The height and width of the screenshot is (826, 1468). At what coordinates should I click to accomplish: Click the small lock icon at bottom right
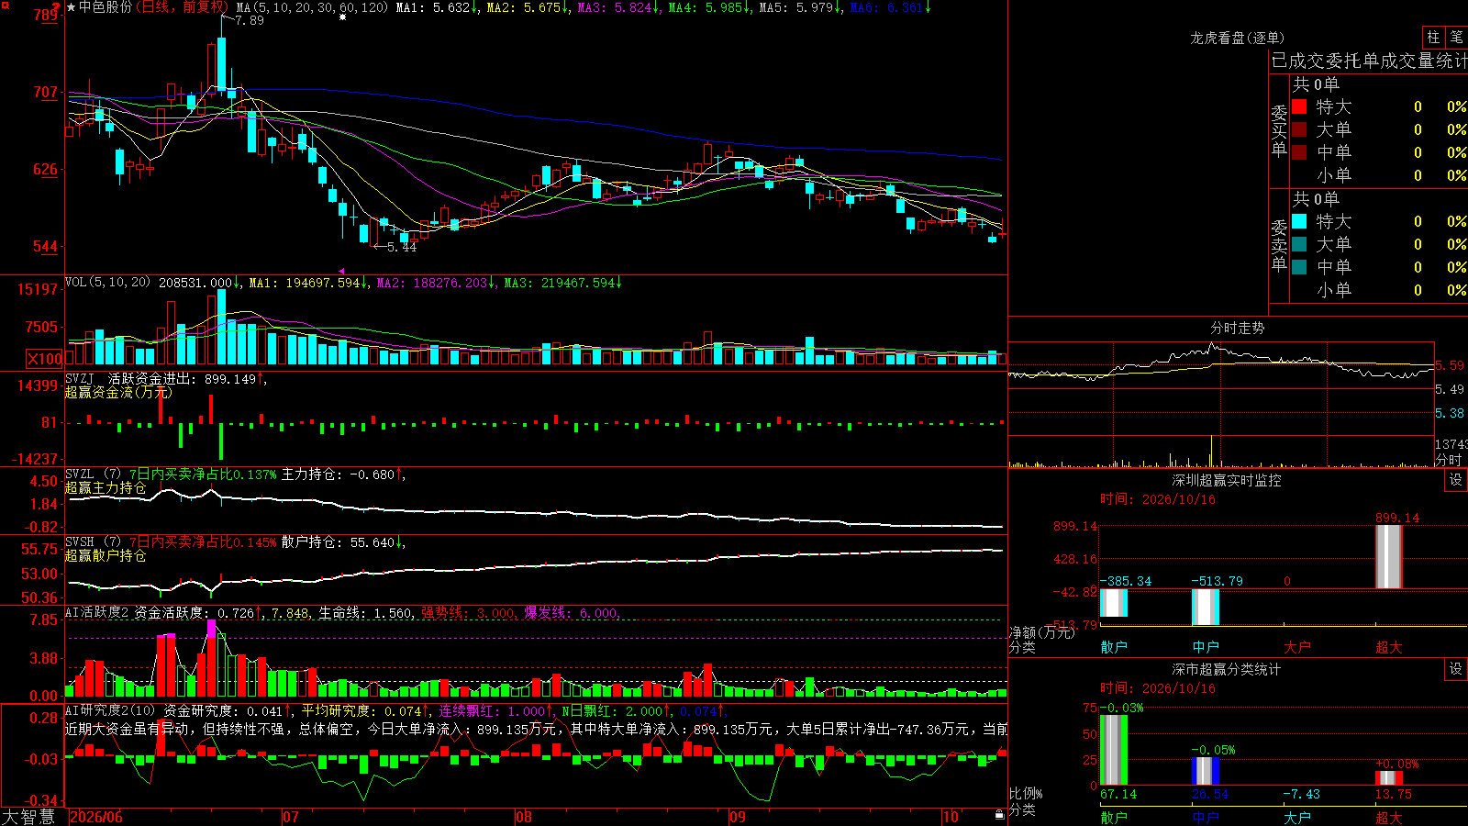[x=999, y=814]
